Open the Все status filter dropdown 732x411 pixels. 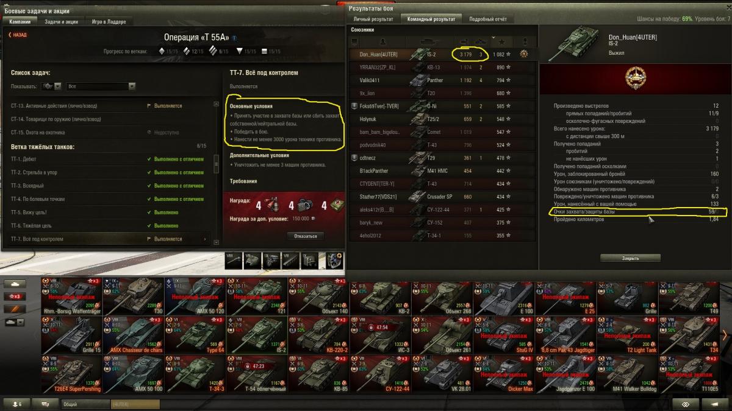(99, 86)
